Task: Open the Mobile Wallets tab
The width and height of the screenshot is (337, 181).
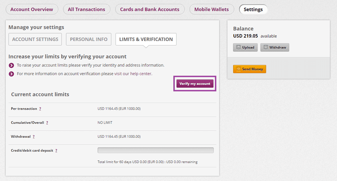Action: tap(212, 9)
